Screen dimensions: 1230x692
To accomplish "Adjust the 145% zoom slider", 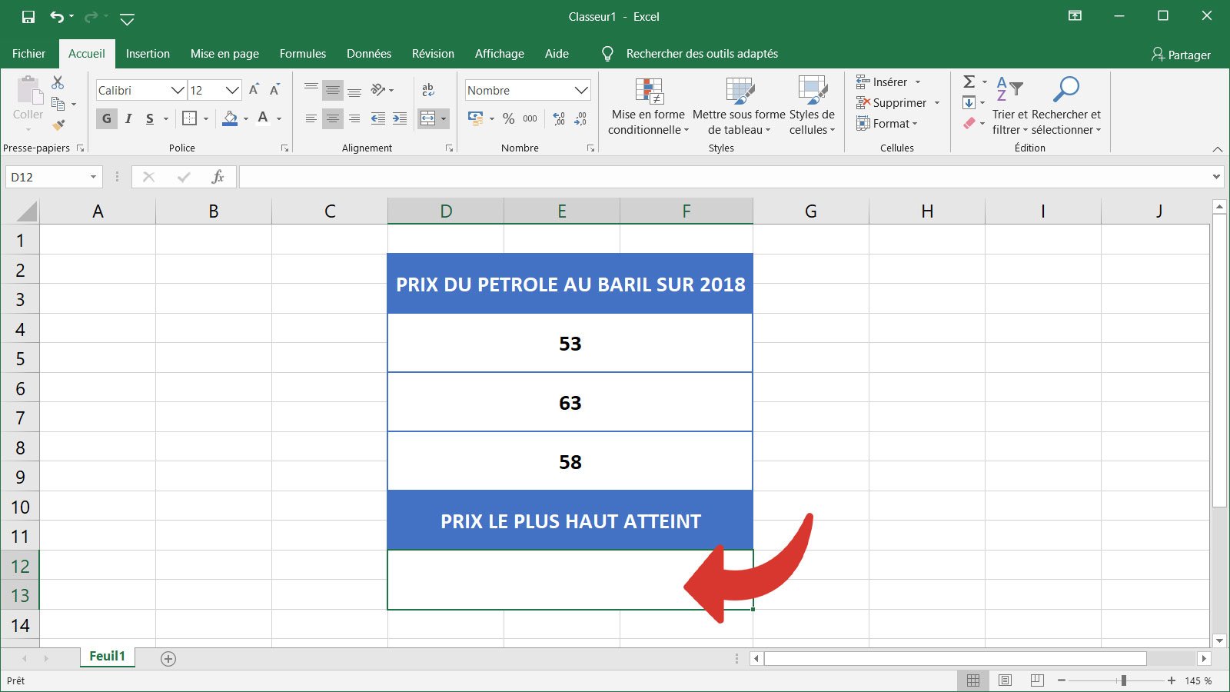I will (x=1125, y=680).
